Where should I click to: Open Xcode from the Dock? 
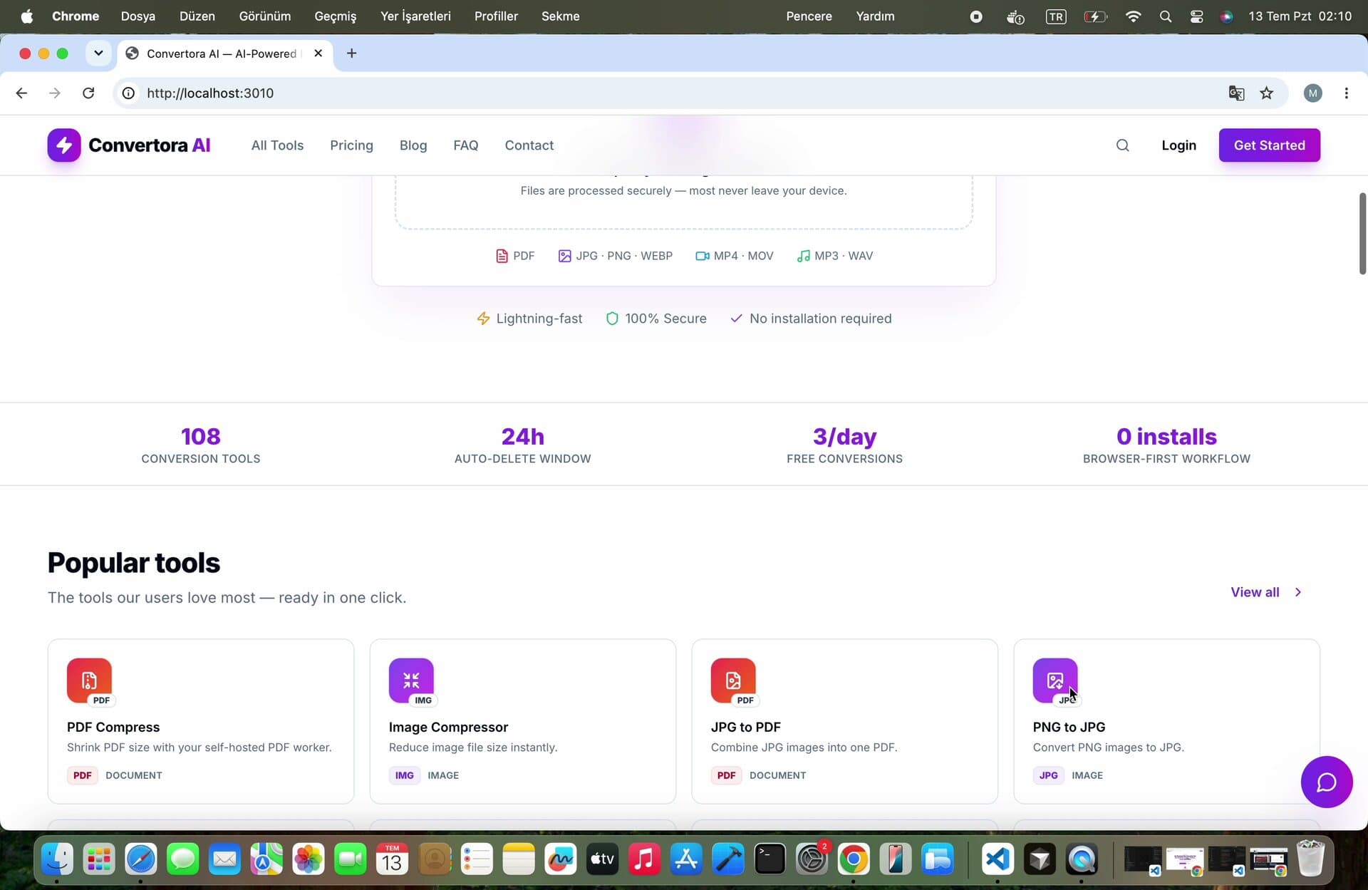click(727, 859)
